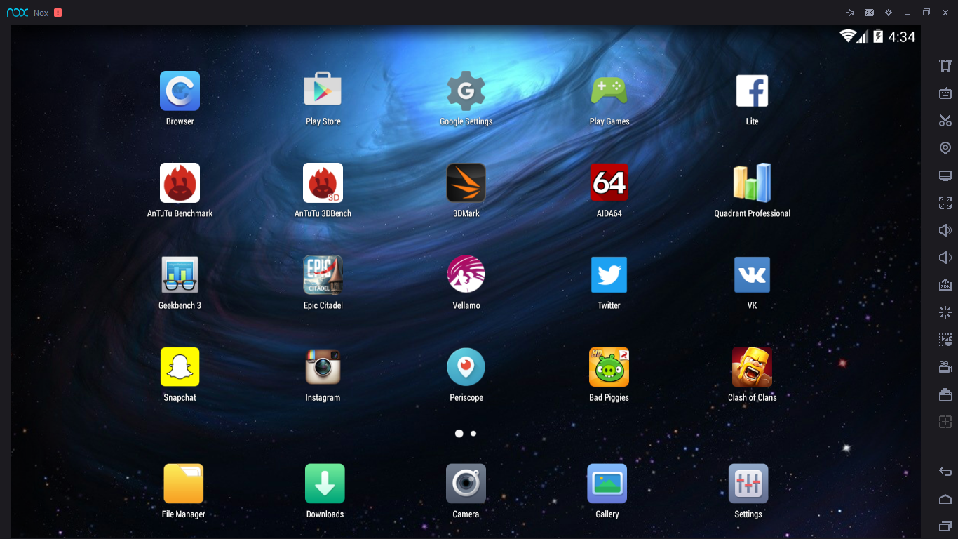Image resolution: width=958 pixels, height=539 pixels.
Task: Open Android Settings from the dock
Action: tap(748, 484)
